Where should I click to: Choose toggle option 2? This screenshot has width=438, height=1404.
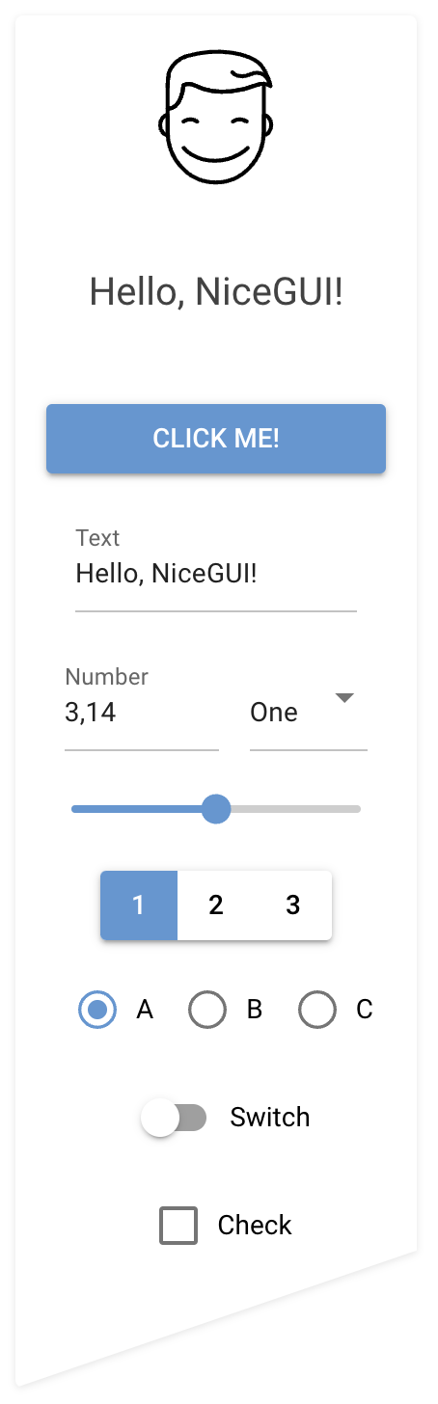[216, 905]
